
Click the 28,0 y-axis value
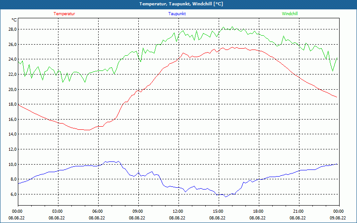click(x=12, y=29)
